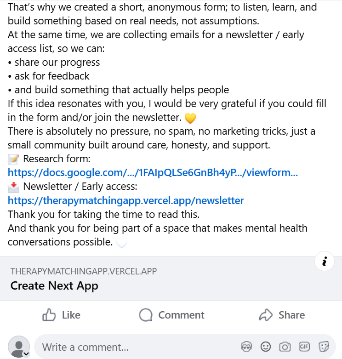342x359 pixels.
Task: Click the Share button label text
Action: click(291, 315)
